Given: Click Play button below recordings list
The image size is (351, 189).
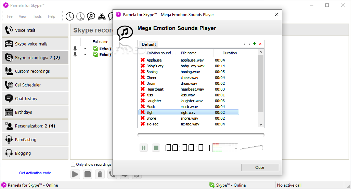Looking at the screenshot, I should (75, 174).
